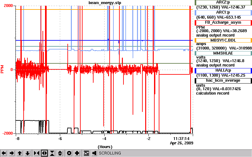Viewport: 252px width, 157px height.
Task: Click the beam_energy.stp plot title
Action: point(105,3)
